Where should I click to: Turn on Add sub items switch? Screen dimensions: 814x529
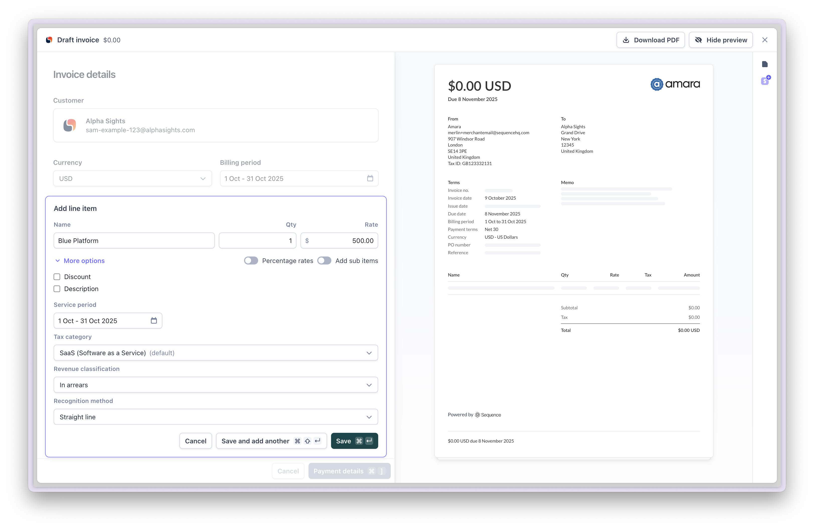point(324,261)
